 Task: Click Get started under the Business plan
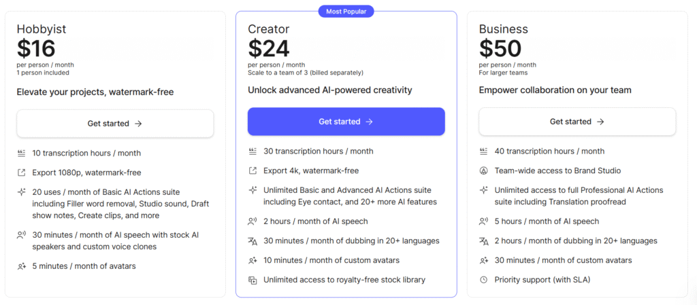pyautogui.click(x=577, y=122)
